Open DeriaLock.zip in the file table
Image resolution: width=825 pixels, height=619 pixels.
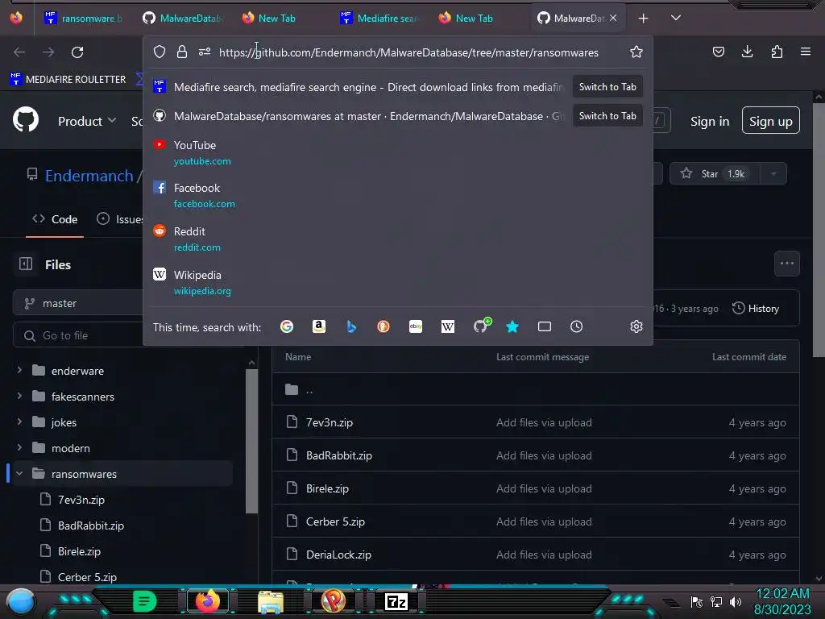coord(339,555)
